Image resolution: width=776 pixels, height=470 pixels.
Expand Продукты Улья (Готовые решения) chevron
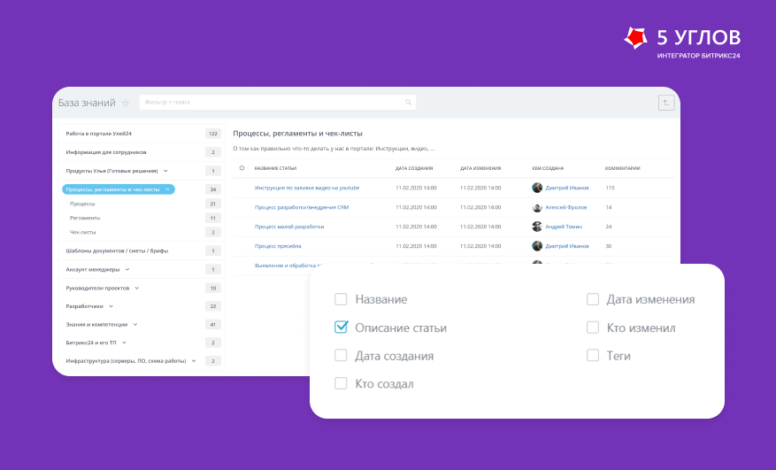point(165,171)
